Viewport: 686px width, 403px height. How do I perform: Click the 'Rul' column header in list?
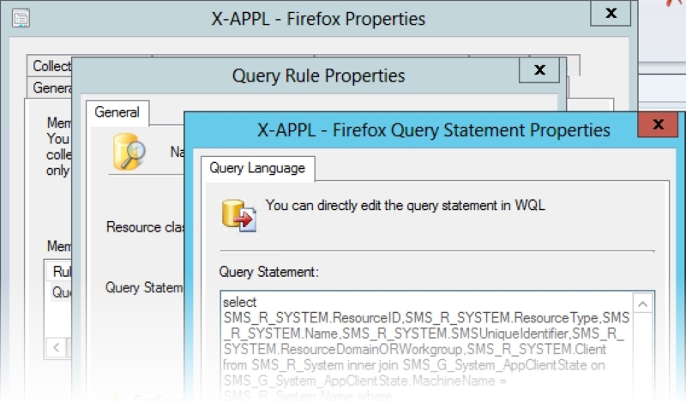coord(61,272)
